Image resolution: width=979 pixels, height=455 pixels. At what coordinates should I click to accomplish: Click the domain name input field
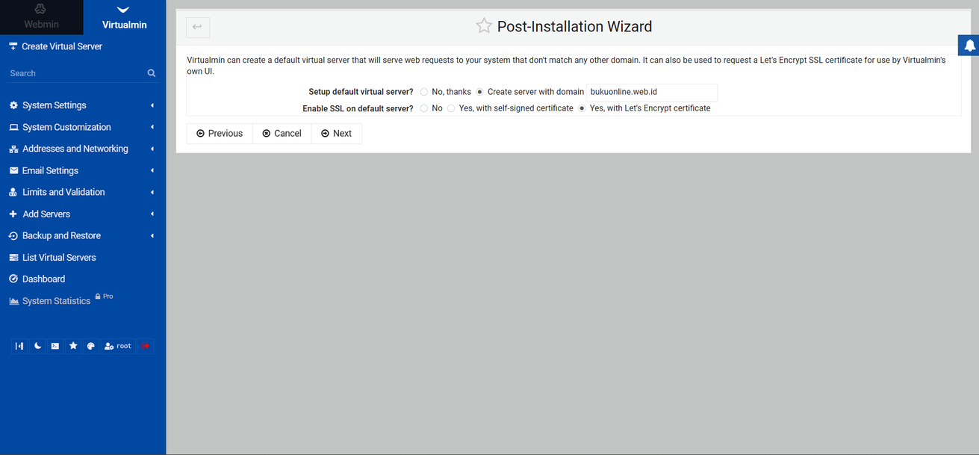[x=651, y=92]
